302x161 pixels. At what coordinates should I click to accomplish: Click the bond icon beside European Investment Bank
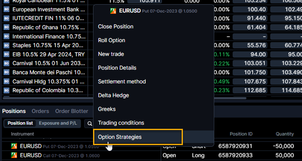[6, 9]
